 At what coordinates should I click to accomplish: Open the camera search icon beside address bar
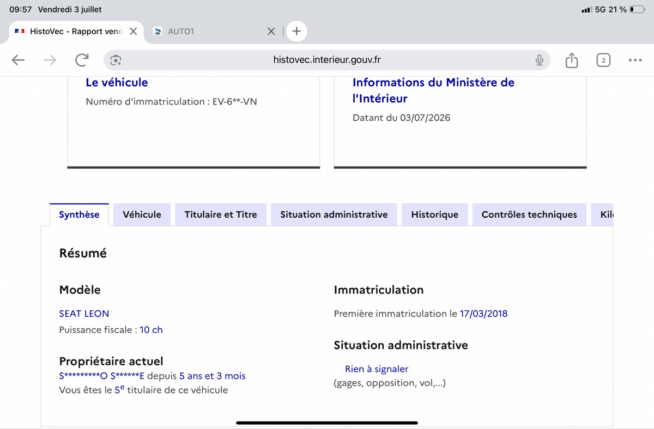pos(116,60)
